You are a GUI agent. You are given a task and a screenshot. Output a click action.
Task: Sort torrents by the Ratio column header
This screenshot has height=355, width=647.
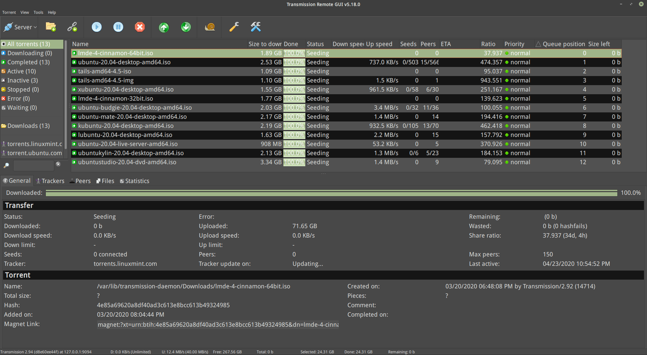(488, 44)
